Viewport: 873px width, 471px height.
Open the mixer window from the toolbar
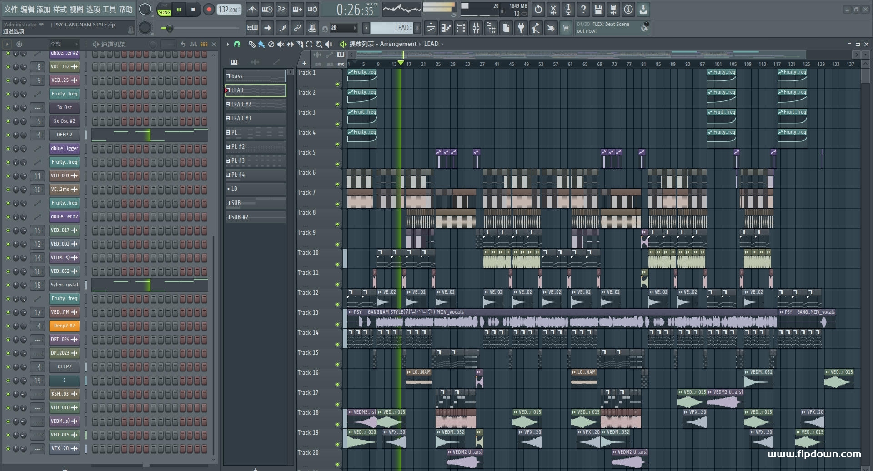coord(476,28)
